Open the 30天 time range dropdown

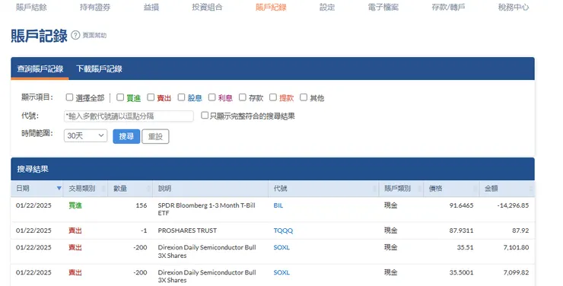tap(85, 135)
